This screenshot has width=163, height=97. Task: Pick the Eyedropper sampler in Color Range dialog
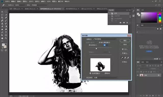[x=122, y=58]
